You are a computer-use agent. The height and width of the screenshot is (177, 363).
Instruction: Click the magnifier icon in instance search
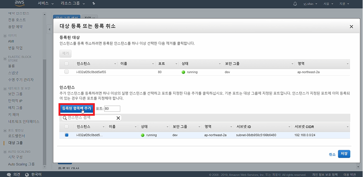point(65,118)
